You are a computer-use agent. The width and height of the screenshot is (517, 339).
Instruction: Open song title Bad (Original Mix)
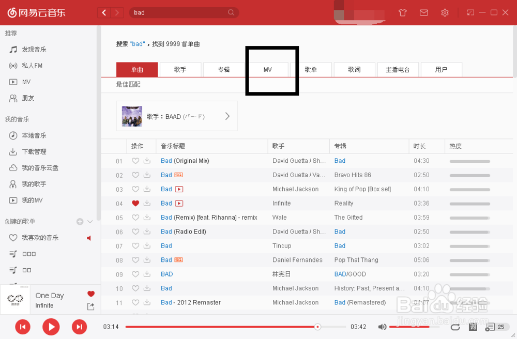pos(185,161)
